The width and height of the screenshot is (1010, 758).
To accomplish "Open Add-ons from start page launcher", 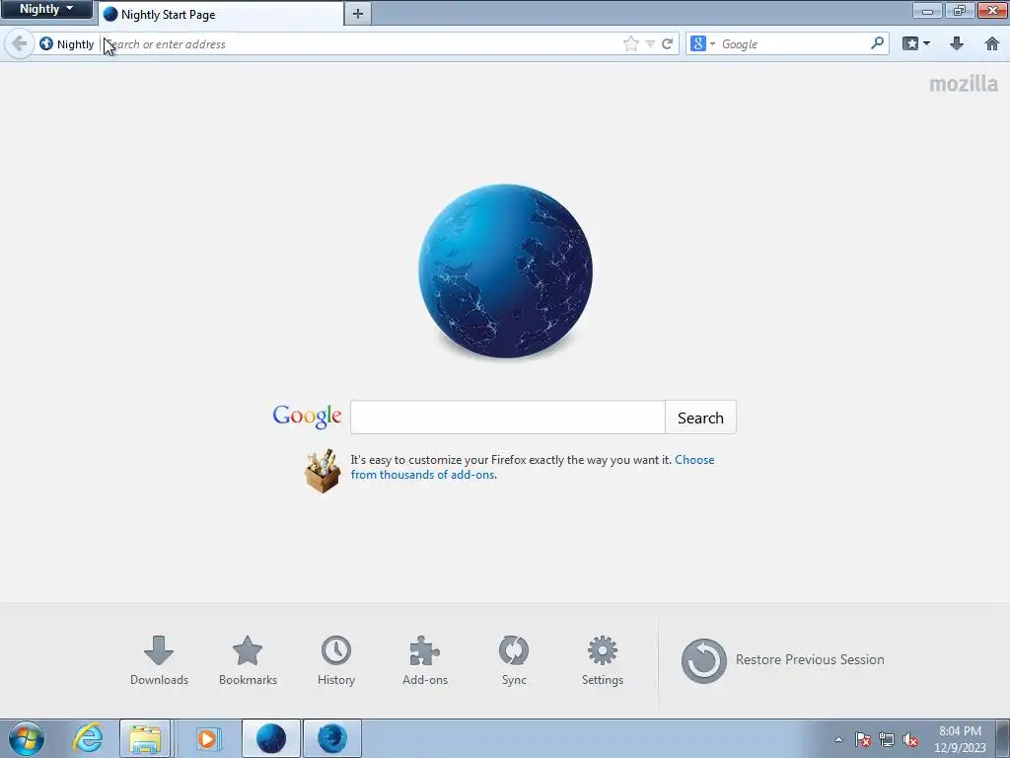I will (425, 660).
